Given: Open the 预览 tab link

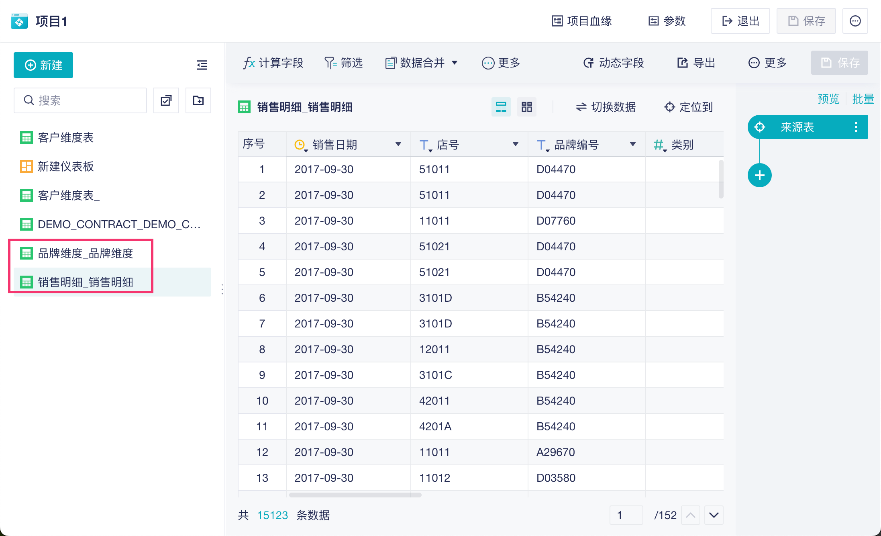Looking at the screenshot, I should [828, 99].
